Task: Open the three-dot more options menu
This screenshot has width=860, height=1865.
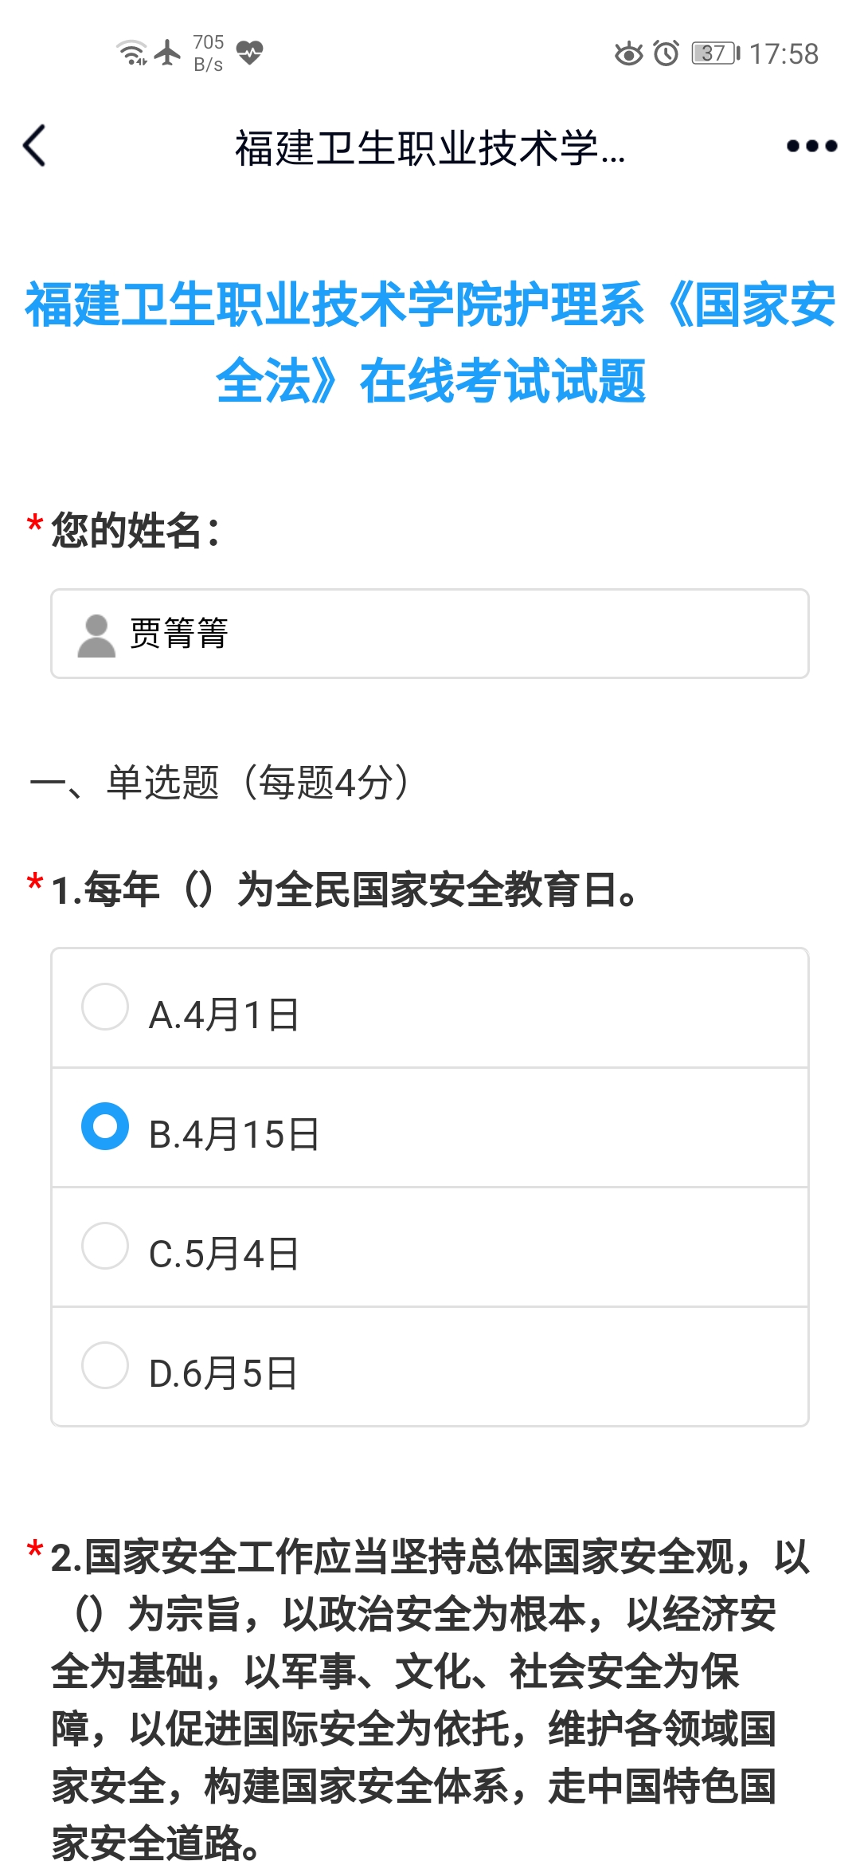Action: tap(811, 146)
